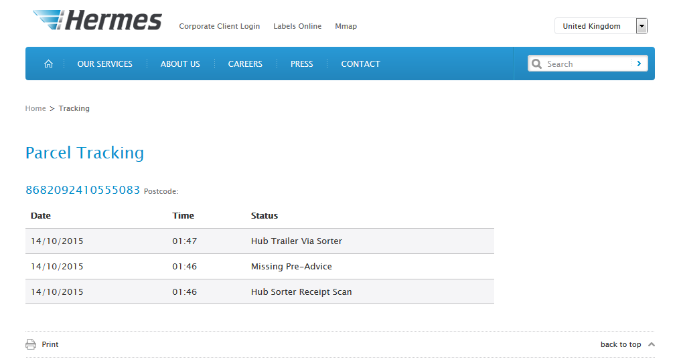Click the printer icon
The height and width of the screenshot is (359, 677).
coord(31,344)
